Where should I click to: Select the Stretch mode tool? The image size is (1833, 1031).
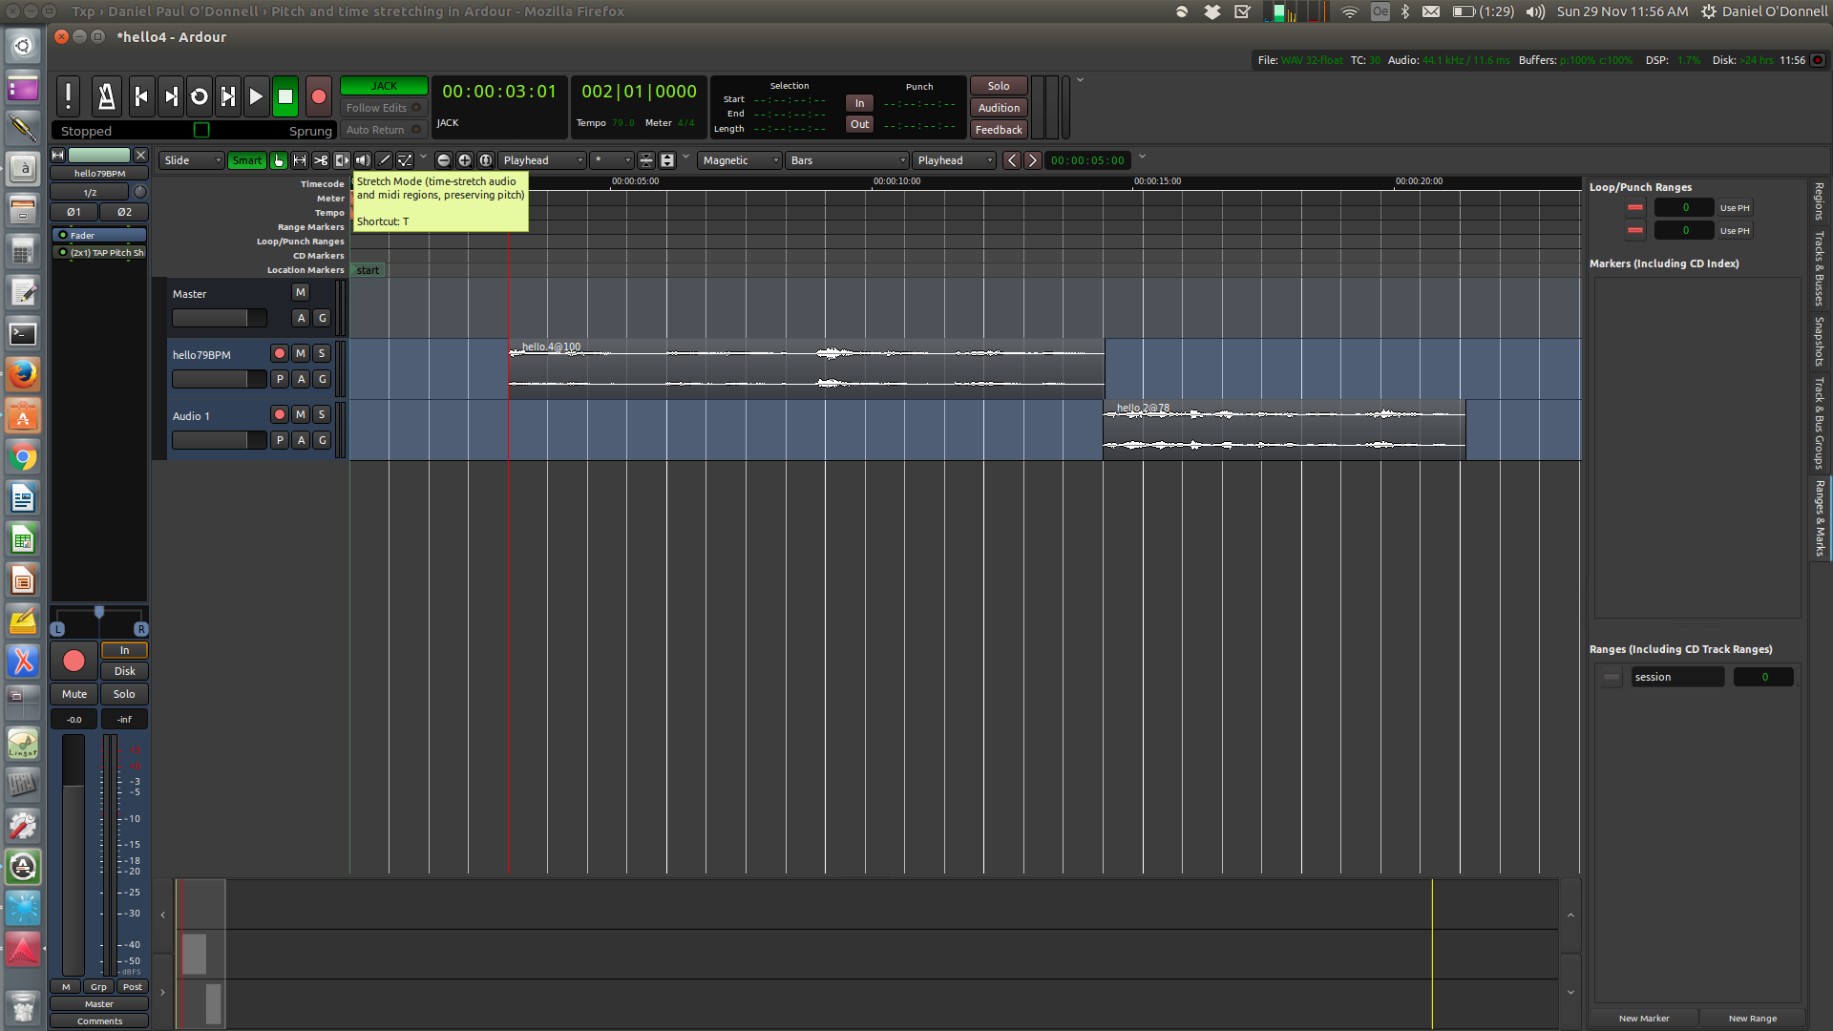click(342, 160)
